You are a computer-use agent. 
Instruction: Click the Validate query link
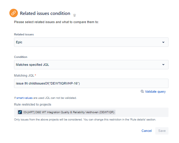click(x=155, y=92)
